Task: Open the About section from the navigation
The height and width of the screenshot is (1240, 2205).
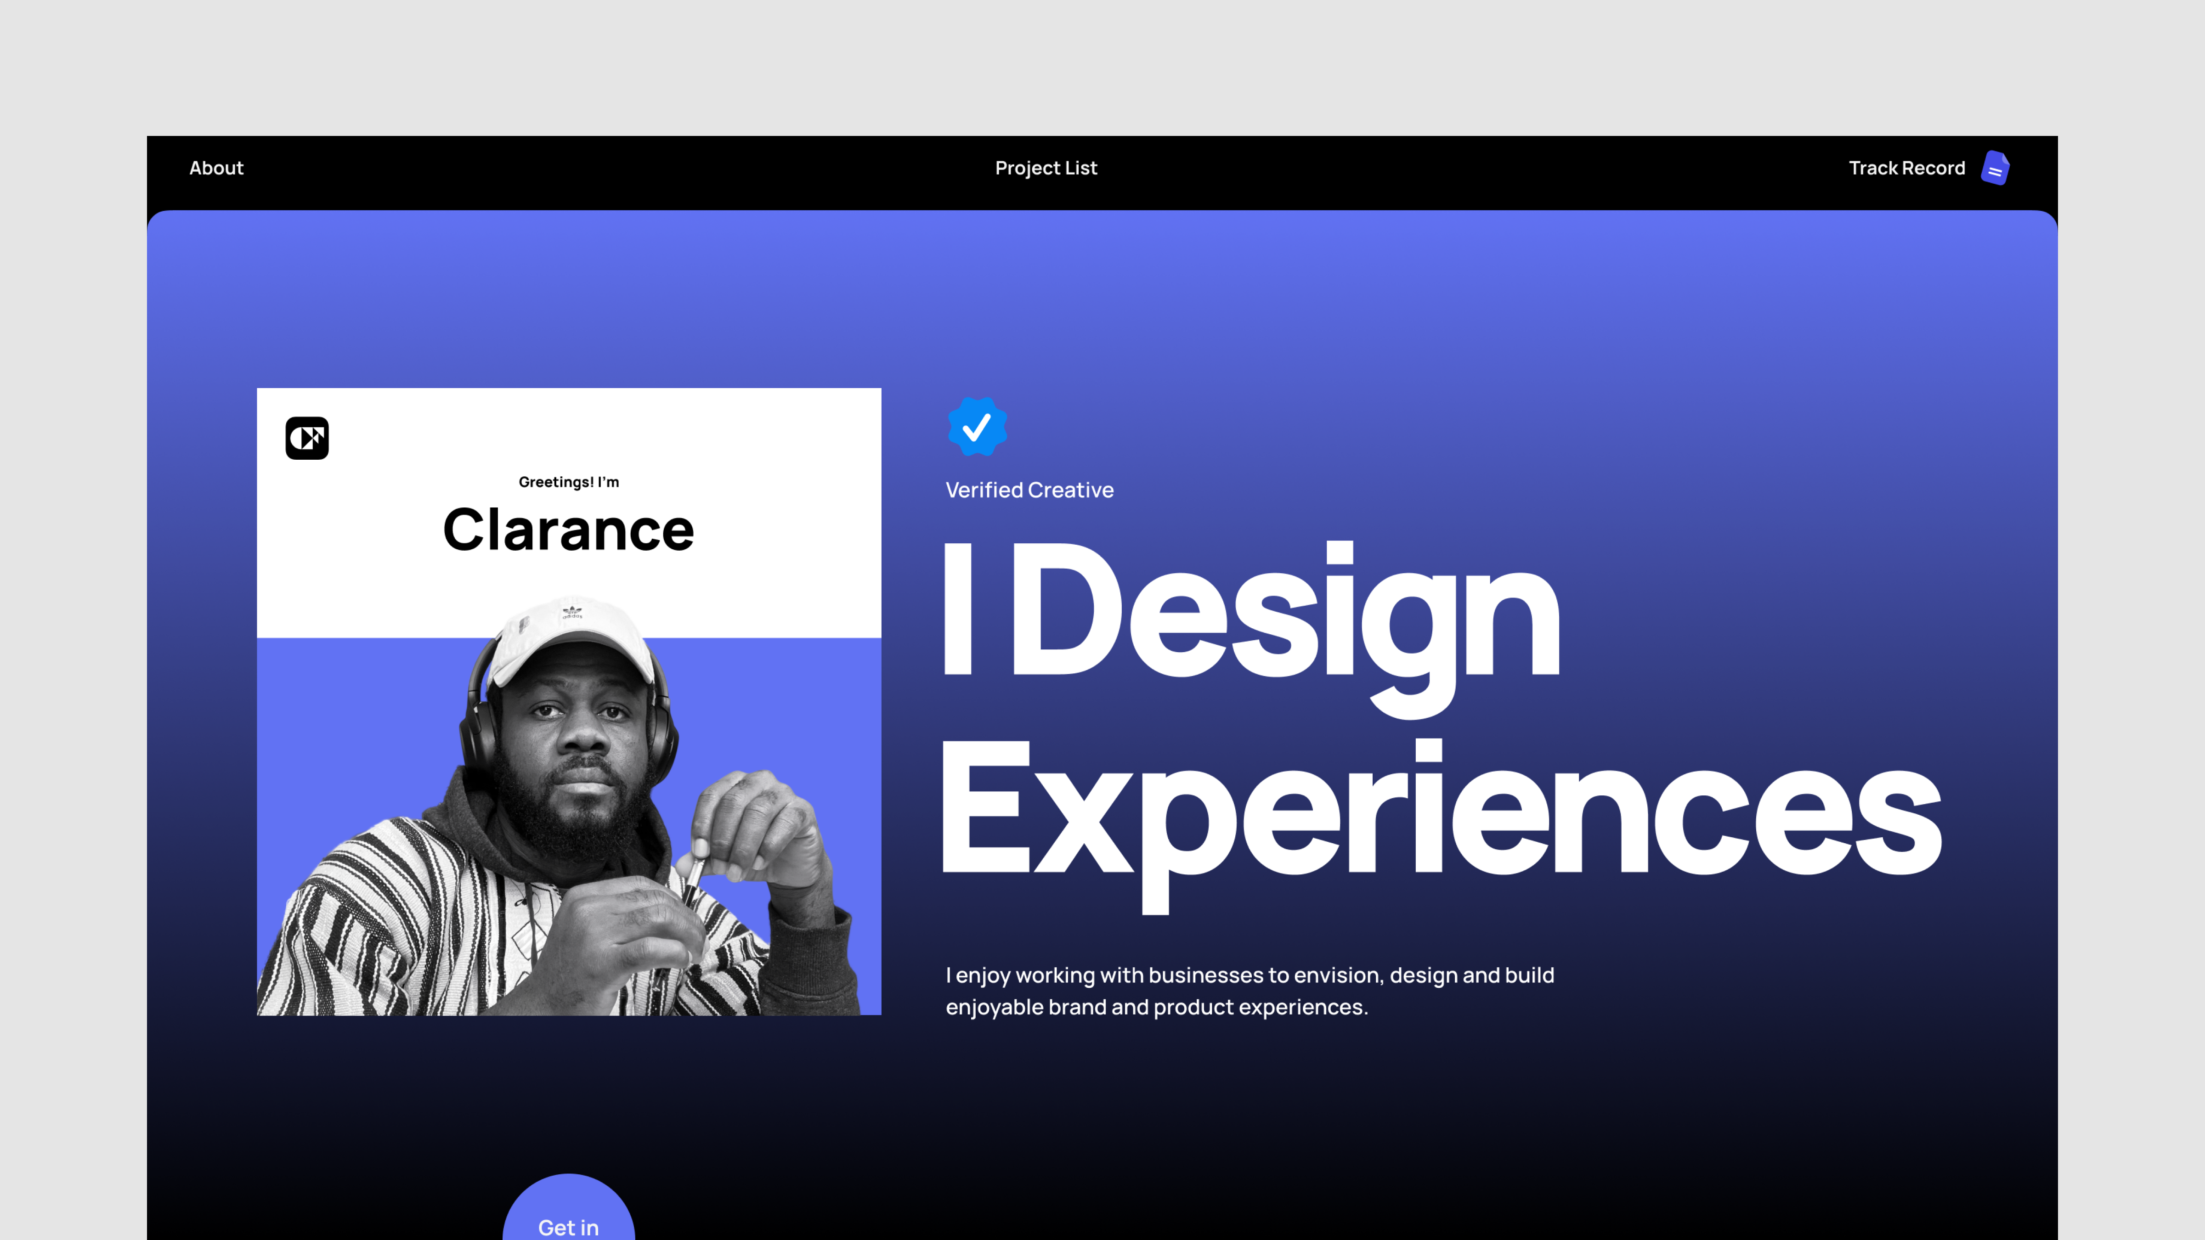Action: point(216,168)
